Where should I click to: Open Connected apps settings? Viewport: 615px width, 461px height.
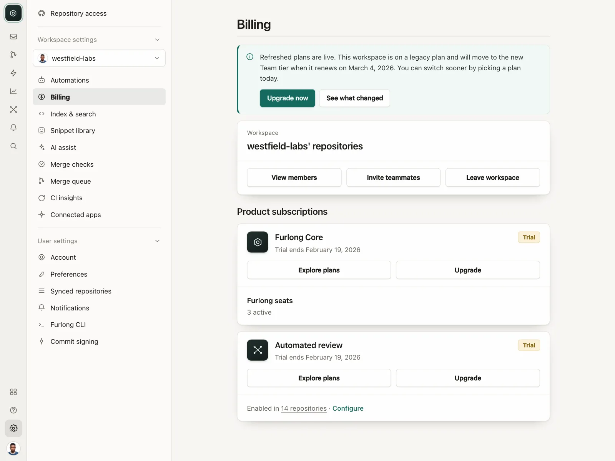tap(99, 215)
